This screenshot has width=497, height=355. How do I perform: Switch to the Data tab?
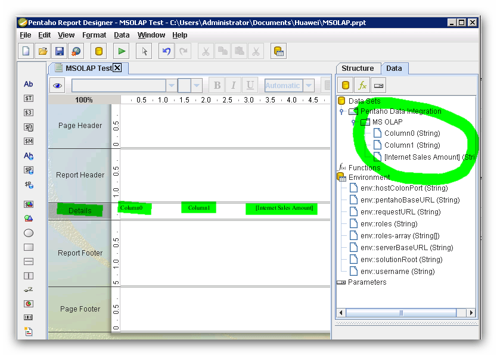click(x=394, y=68)
